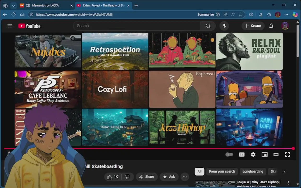Mute the Mementos by LXCCA tab audio
The height and width of the screenshot is (188, 301).
coord(28,5)
